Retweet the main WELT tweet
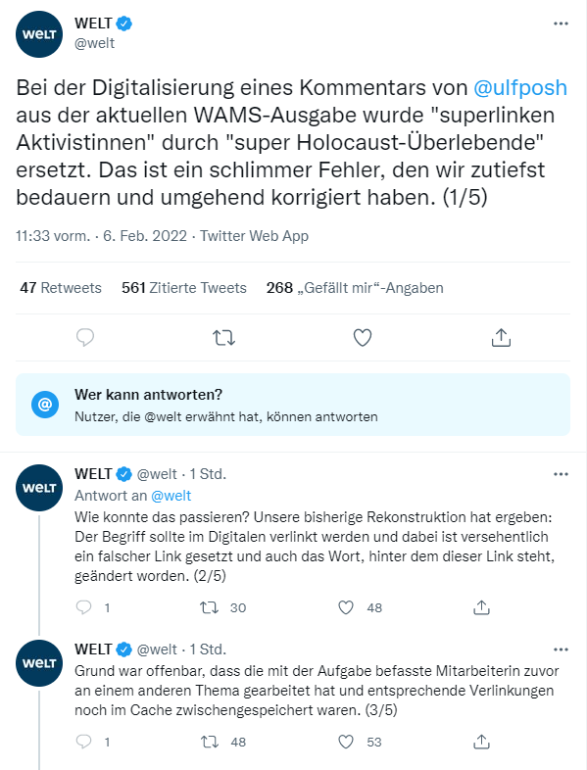The height and width of the screenshot is (770, 587). point(223,338)
